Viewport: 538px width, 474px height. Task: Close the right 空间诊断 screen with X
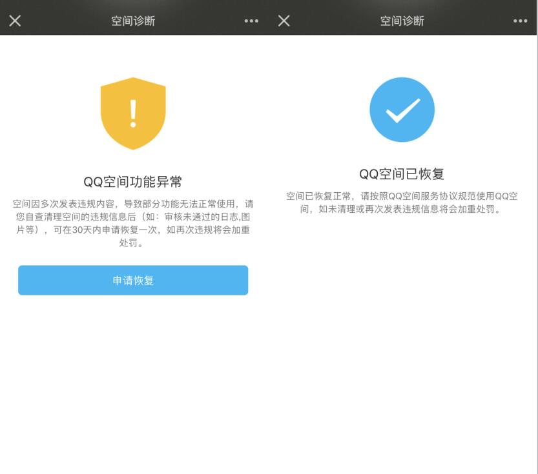tap(284, 21)
